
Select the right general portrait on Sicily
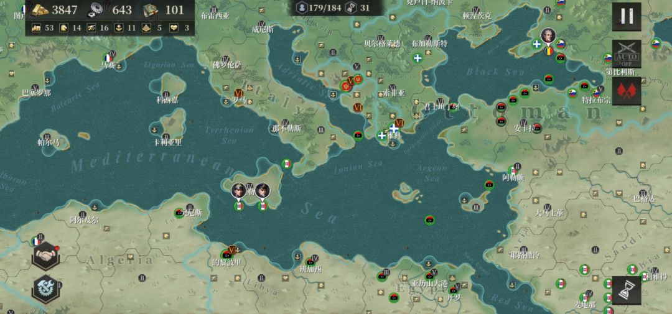pyautogui.click(x=263, y=191)
